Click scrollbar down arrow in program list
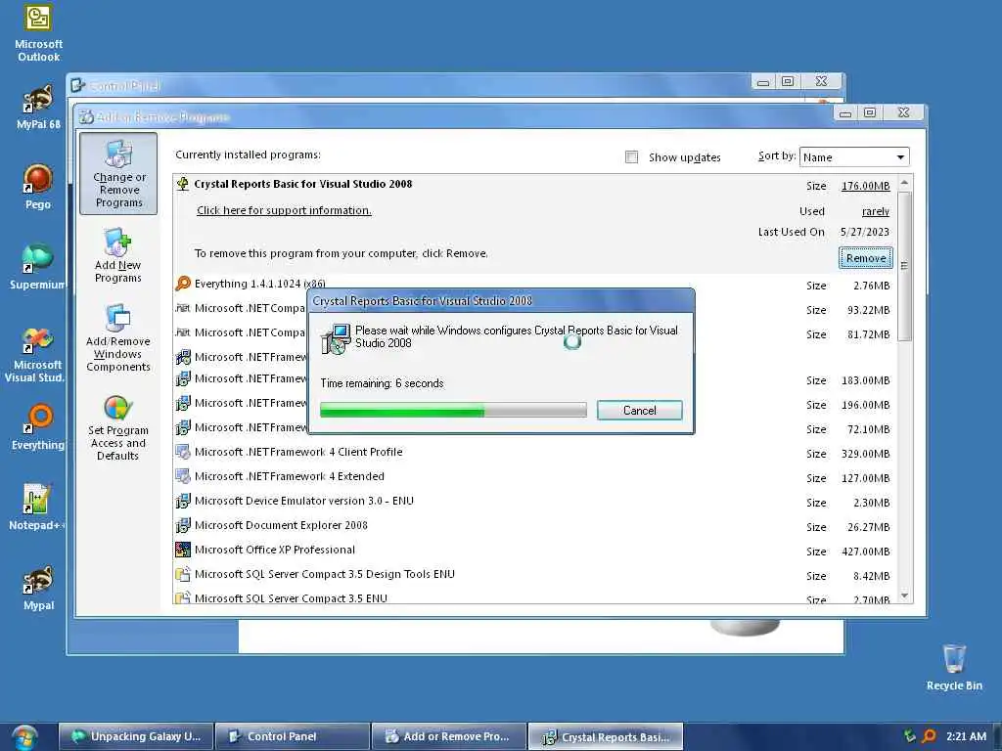This screenshot has height=751, width=1002. point(904,596)
